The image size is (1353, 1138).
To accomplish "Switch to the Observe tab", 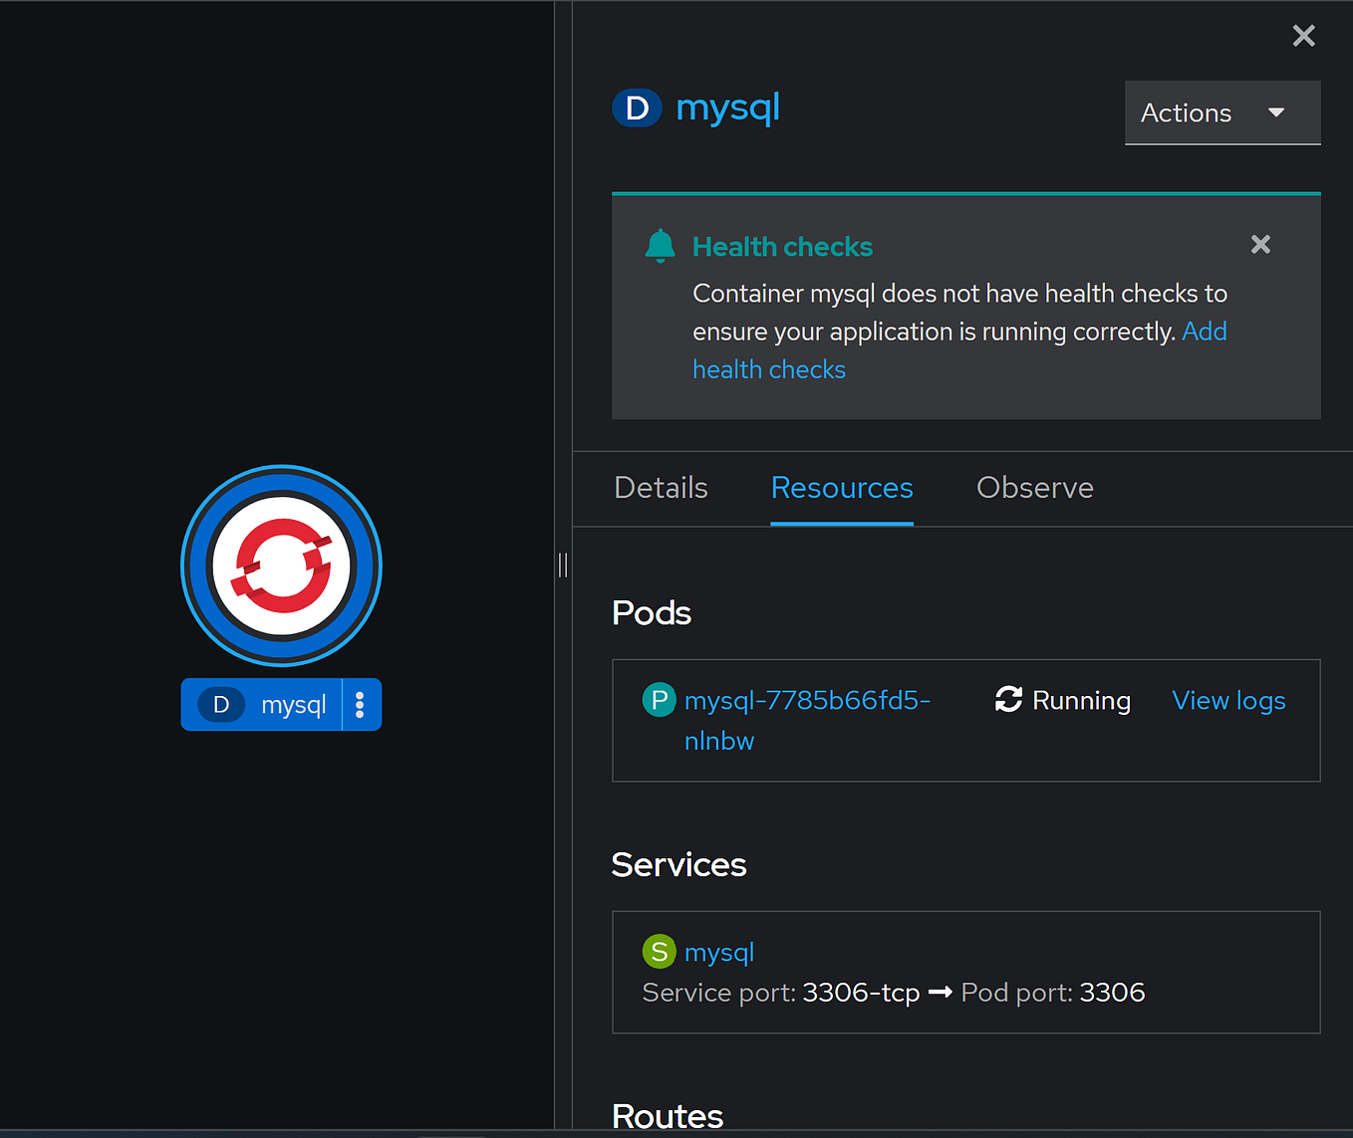I will [x=1034, y=488].
